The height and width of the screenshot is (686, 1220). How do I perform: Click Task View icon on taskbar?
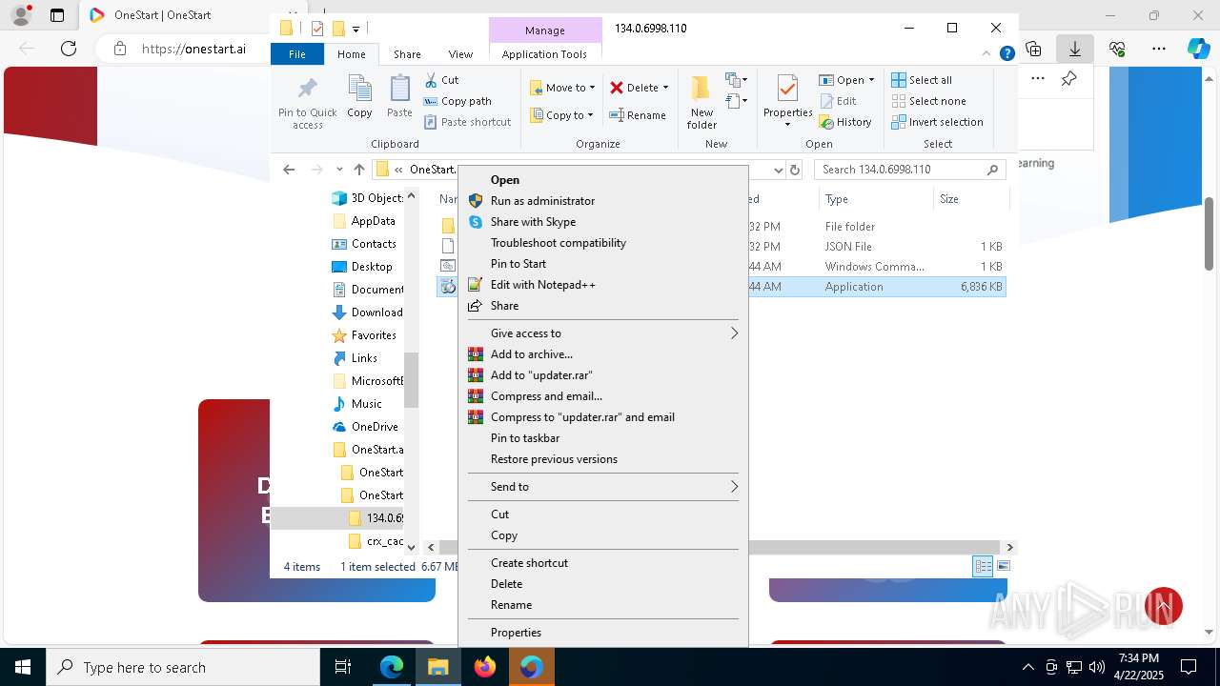[343, 667]
